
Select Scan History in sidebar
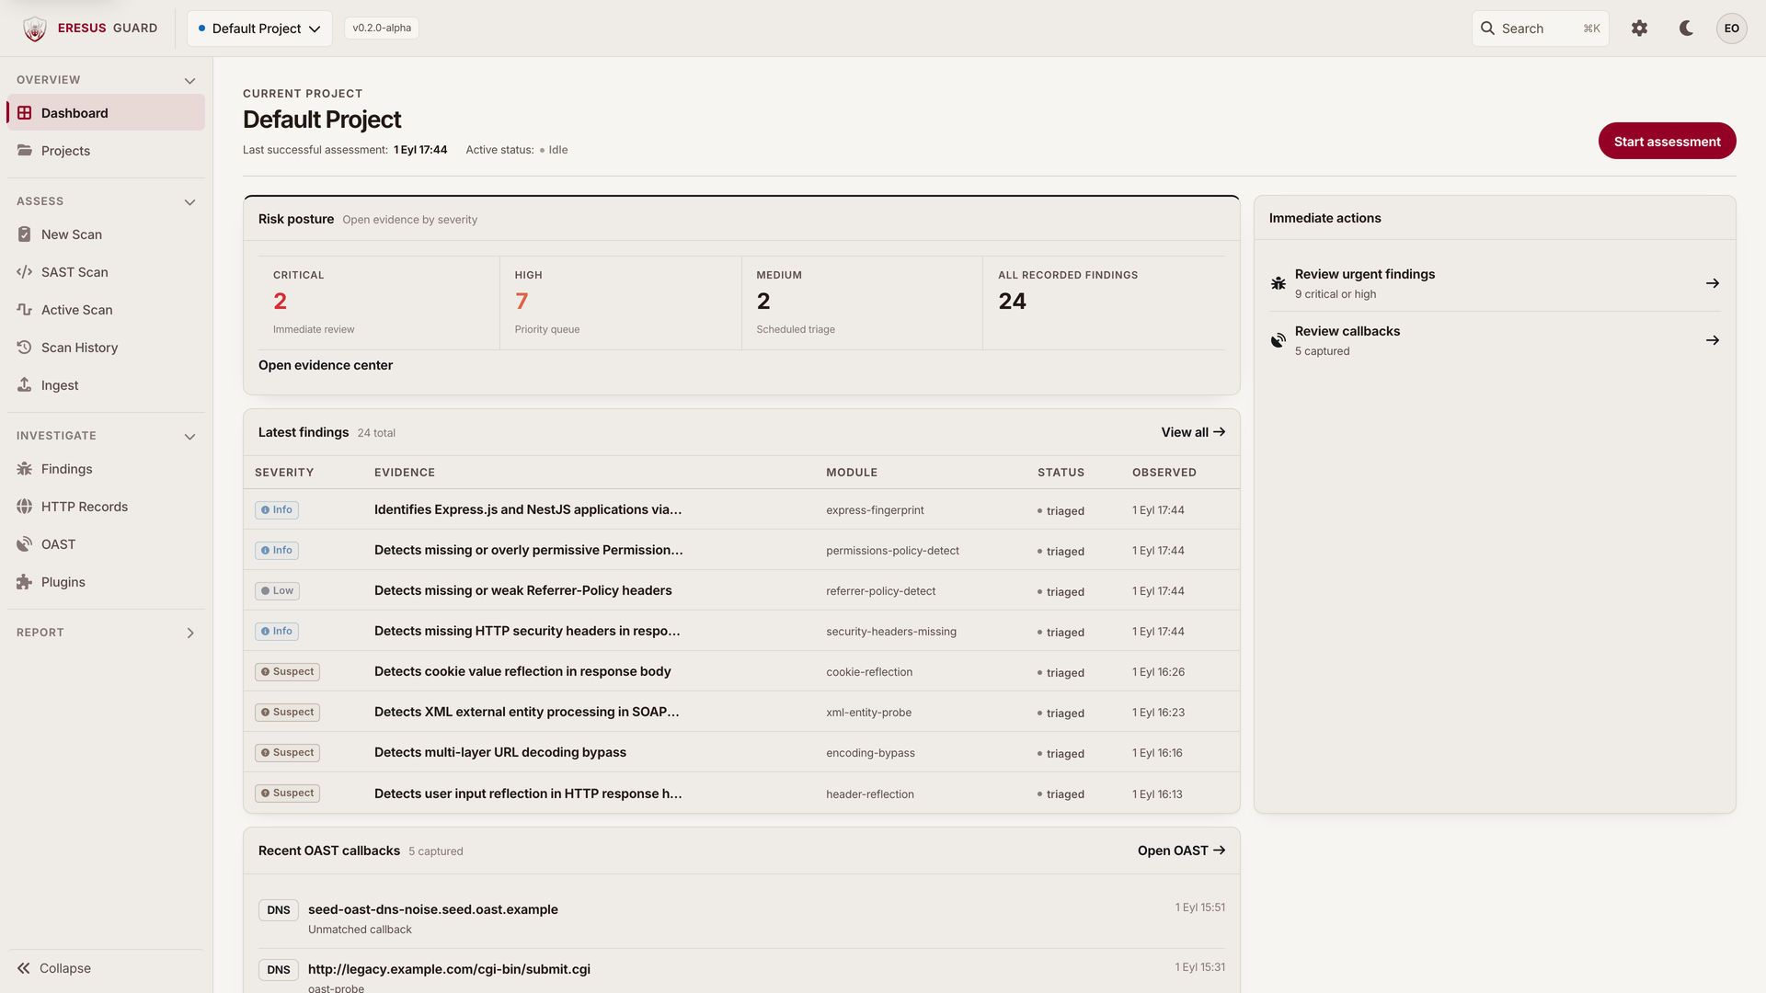point(106,348)
